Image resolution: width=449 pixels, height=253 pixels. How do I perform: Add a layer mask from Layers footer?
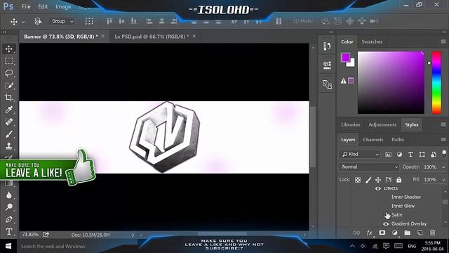(382, 233)
